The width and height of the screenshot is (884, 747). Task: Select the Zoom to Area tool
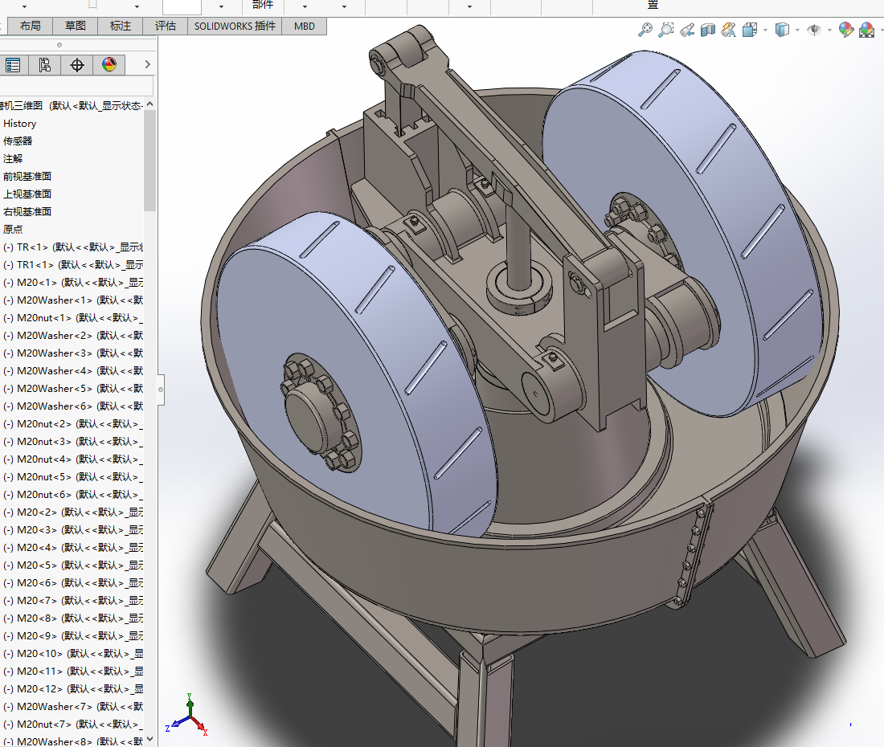[666, 30]
